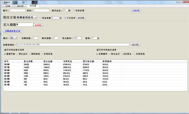Select the 第5期 table row

[x=95, y=73]
